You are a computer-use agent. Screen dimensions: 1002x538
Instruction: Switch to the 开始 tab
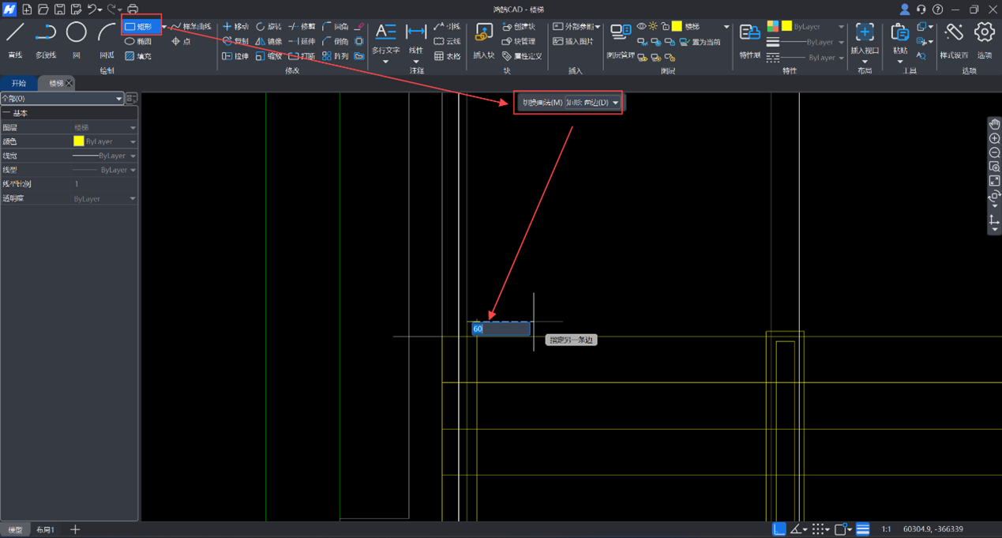18,83
